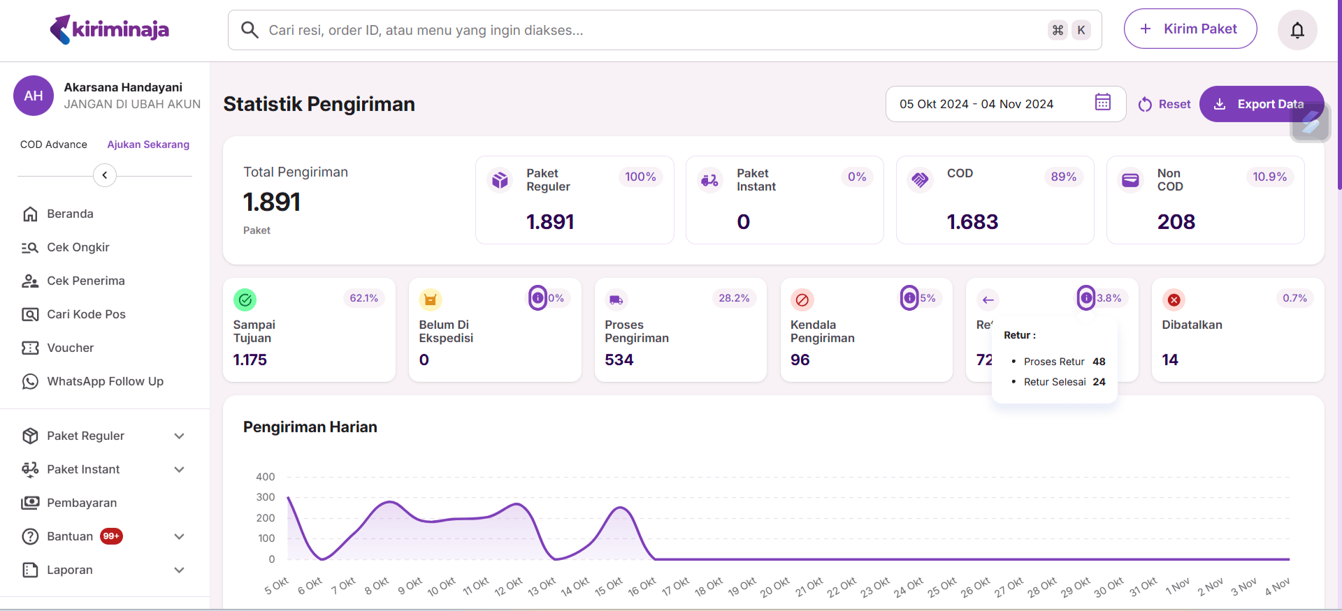
Task: Expand the Laporan submenu
Action: 179,570
